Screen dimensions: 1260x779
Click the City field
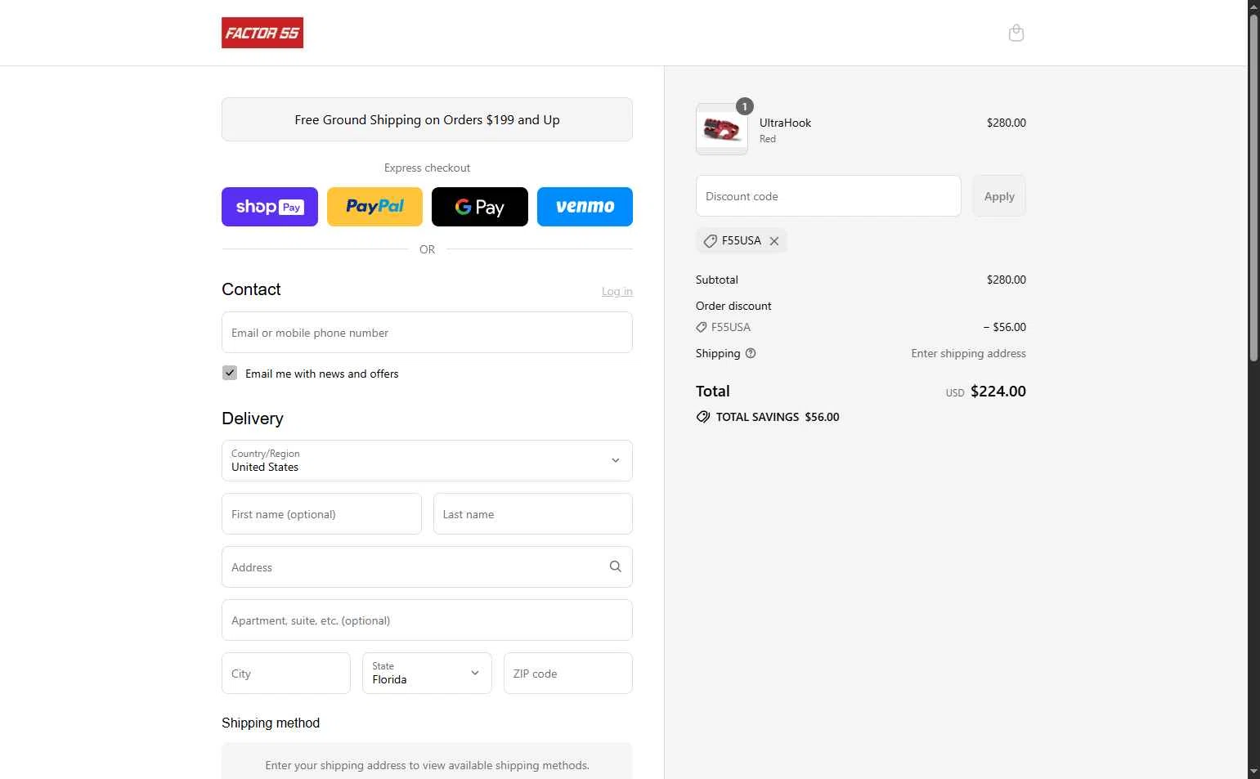[286, 673]
